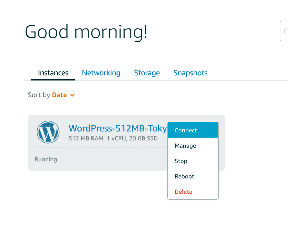Click the filter input field at top right

point(284,31)
